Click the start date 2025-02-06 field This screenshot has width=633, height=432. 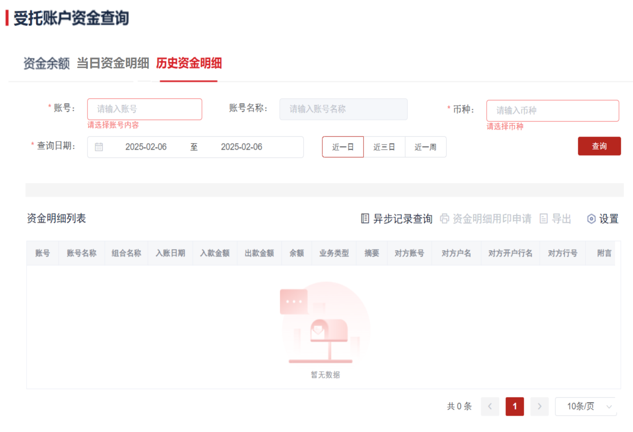coord(146,147)
